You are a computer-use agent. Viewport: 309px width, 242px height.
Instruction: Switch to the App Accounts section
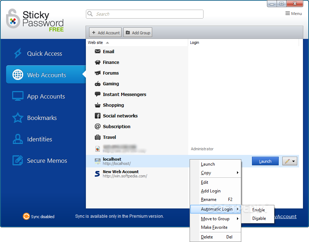[46, 96]
